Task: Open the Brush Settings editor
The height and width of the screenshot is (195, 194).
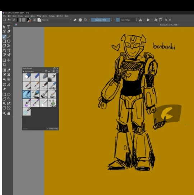Action: point(34,20)
